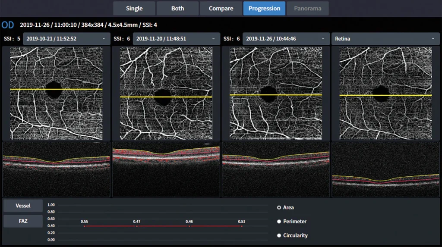Open the Retina layer dropdown

(385, 39)
